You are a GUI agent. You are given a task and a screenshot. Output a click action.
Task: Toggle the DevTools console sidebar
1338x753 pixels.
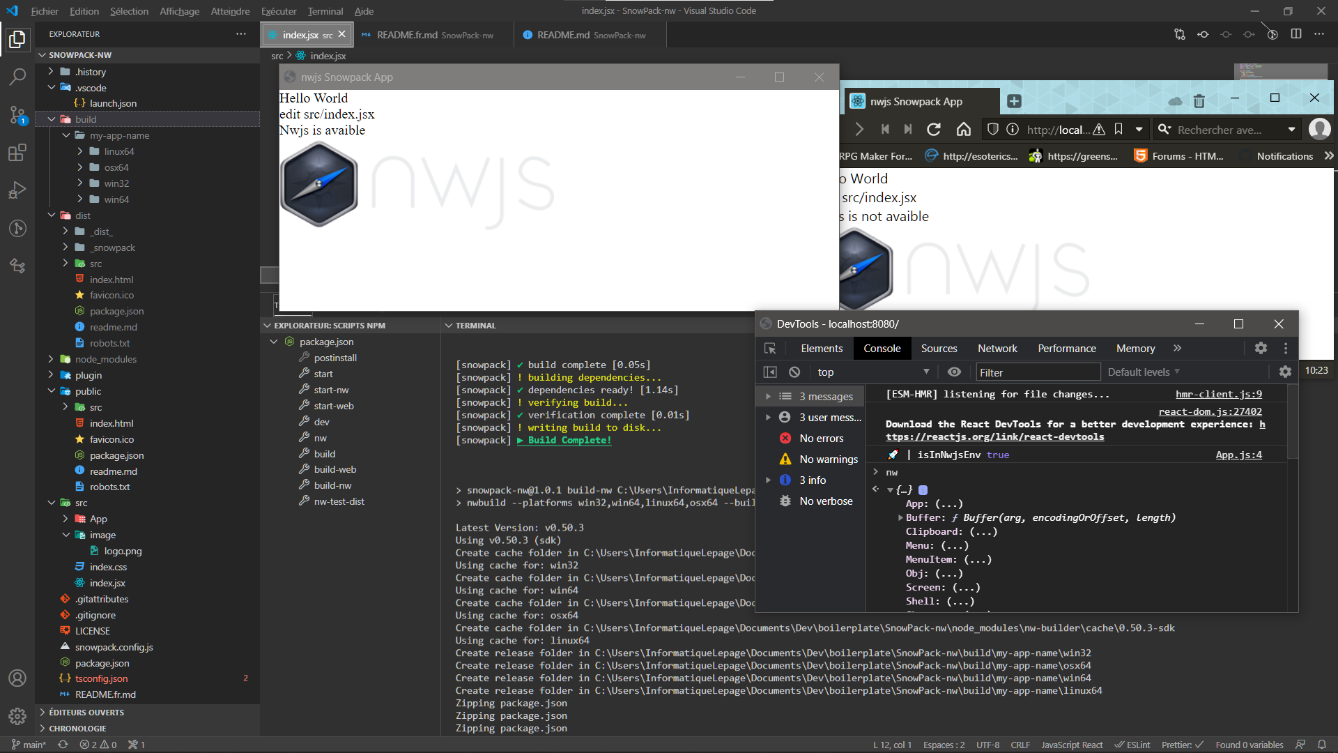(x=770, y=372)
